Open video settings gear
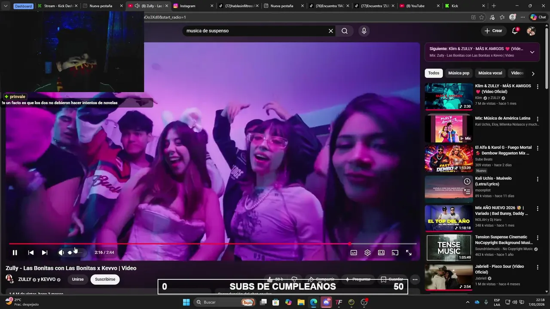Viewport: 550px width, 309px height. click(367, 252)
